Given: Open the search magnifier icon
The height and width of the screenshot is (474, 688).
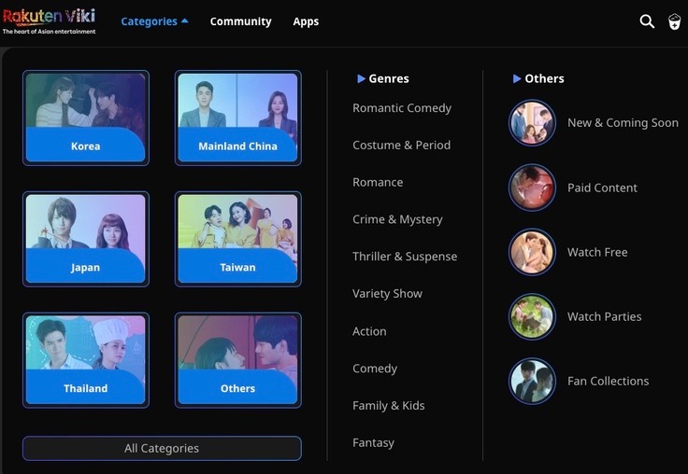Looking at the screenshot, I should tap(647, 21).
